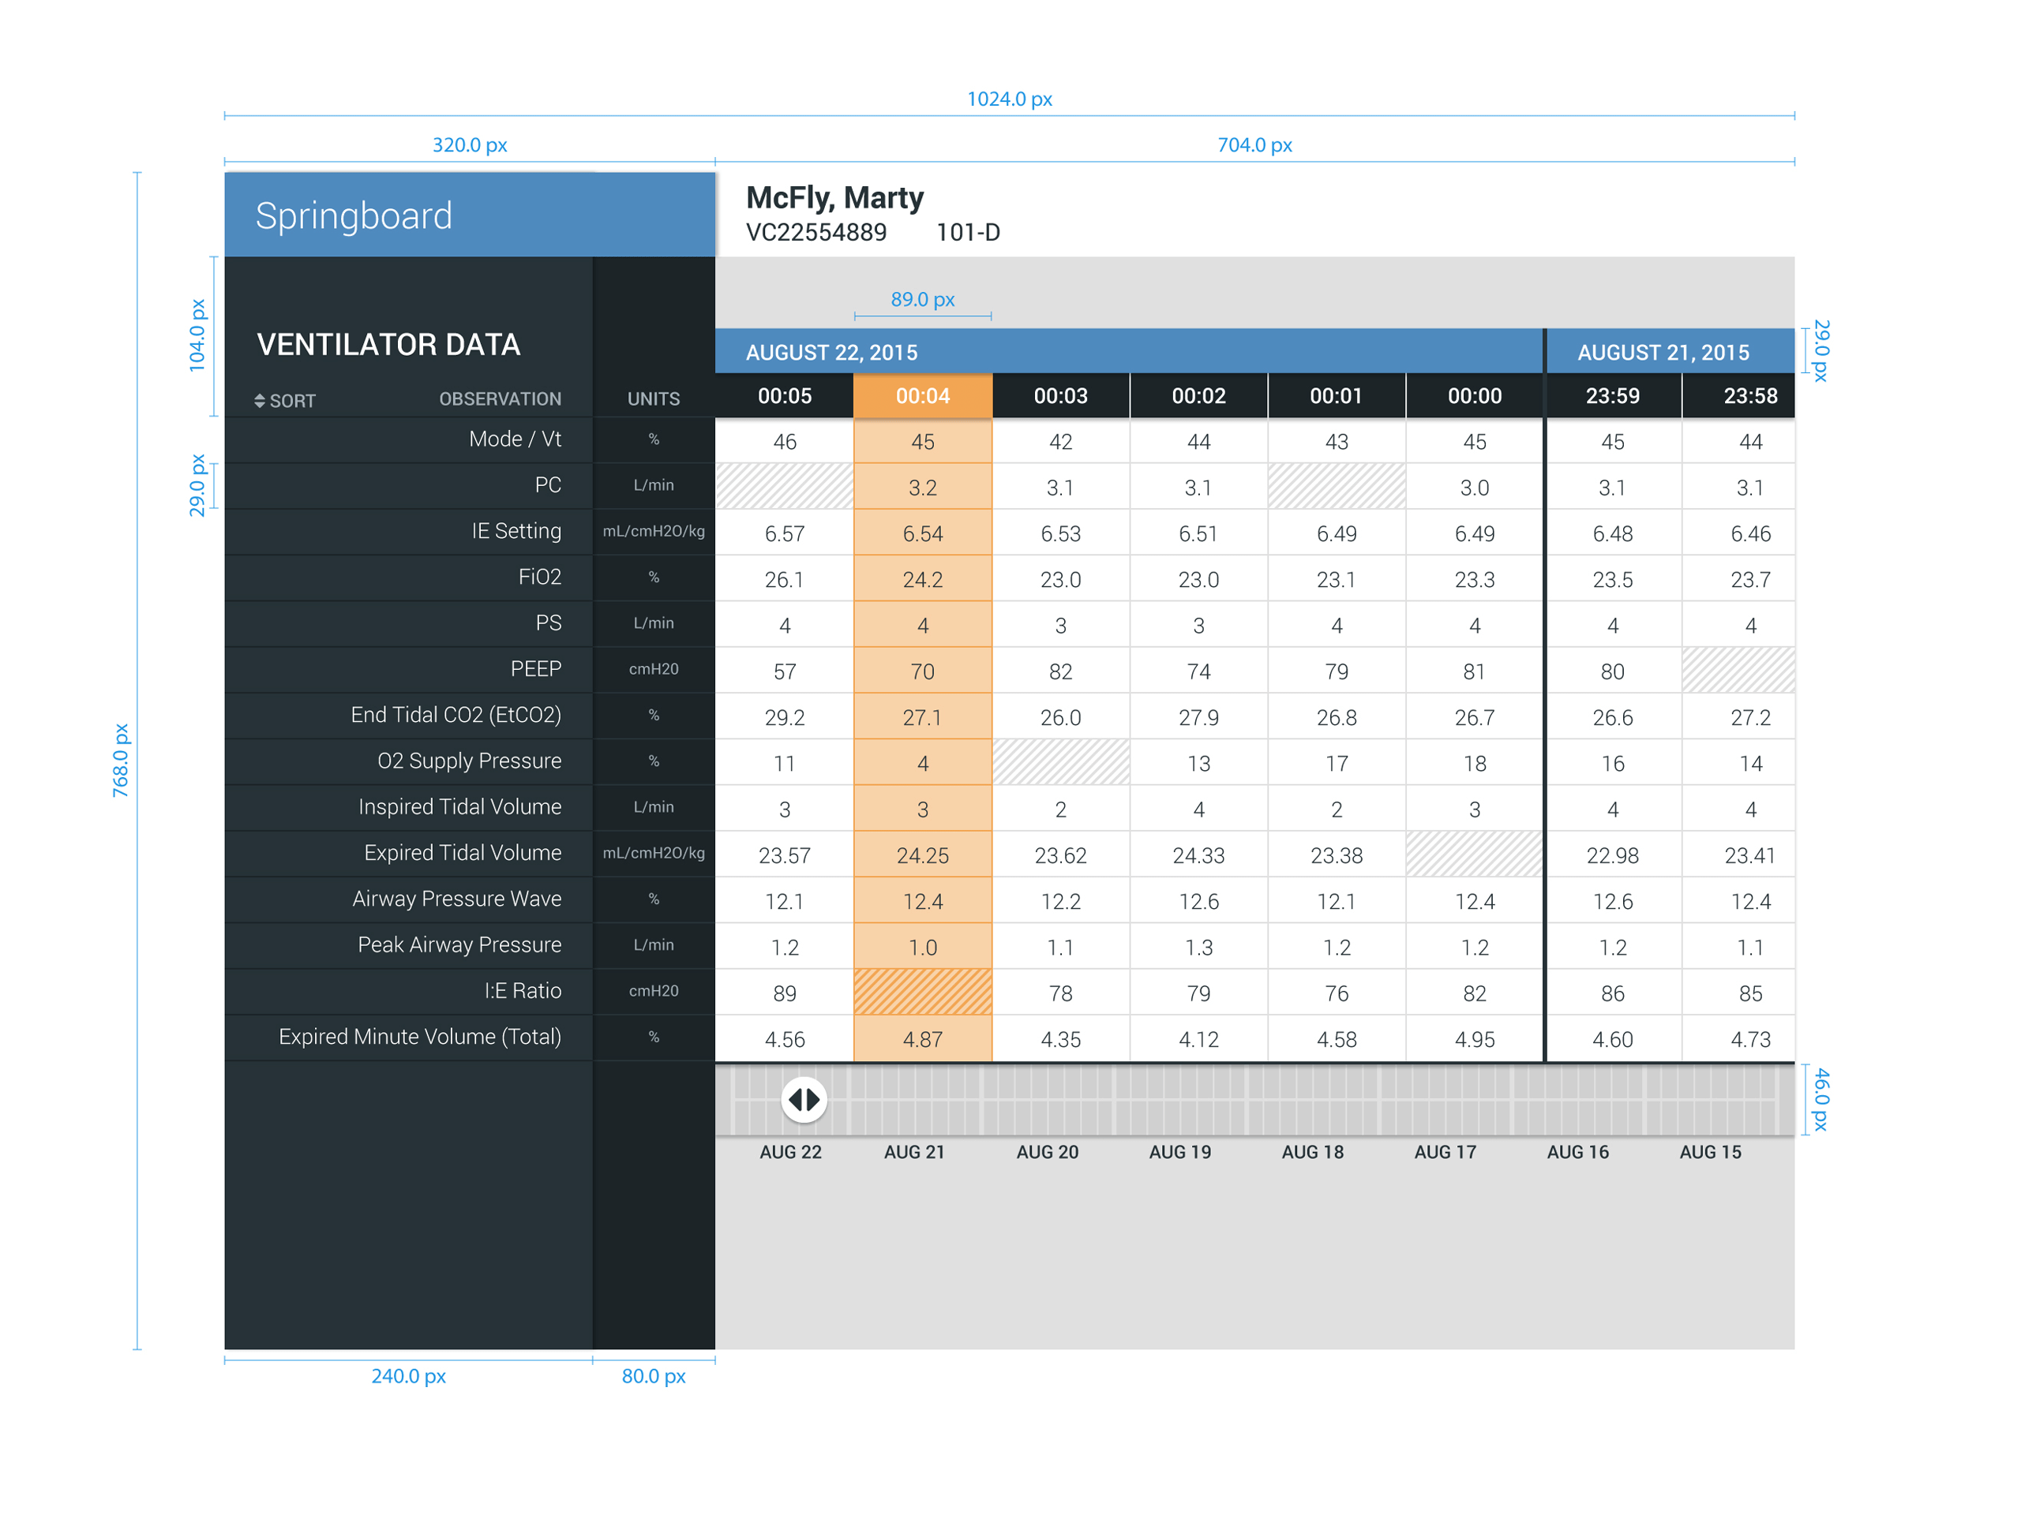Viewport: 2021px width, 1522px height.
Task: Open the AUGUST 22, 2015 date header
Action: [x=831, y=352]
